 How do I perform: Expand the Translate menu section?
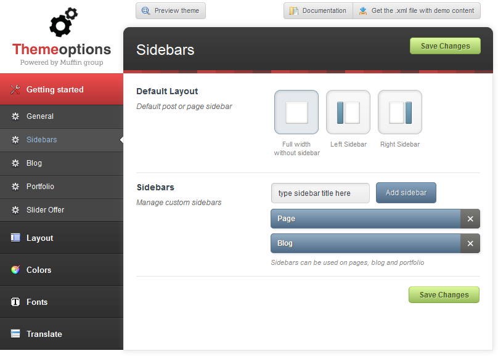click(x=62, y=334)
